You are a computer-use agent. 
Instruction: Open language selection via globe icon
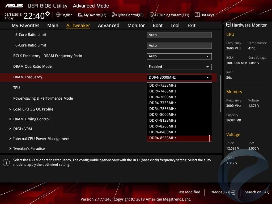coord(58,15)
